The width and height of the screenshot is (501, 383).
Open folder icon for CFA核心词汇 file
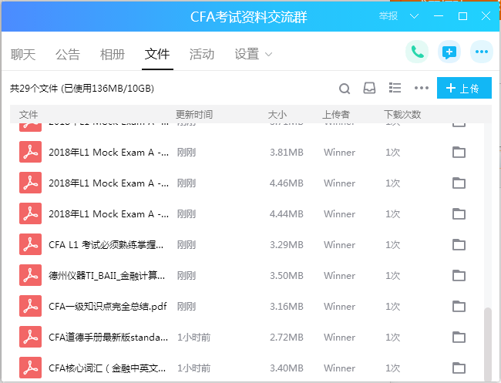(459, 368)
